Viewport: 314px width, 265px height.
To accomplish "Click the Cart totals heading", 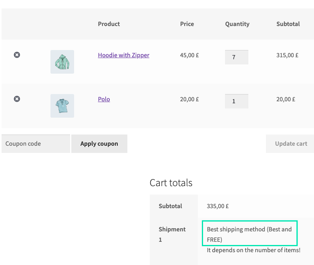I will pyautogui.click(x=171, y=183).
